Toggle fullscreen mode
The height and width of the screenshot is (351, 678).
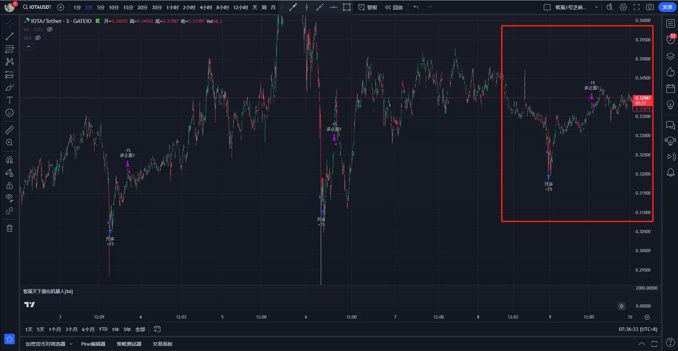coord(637,7)
